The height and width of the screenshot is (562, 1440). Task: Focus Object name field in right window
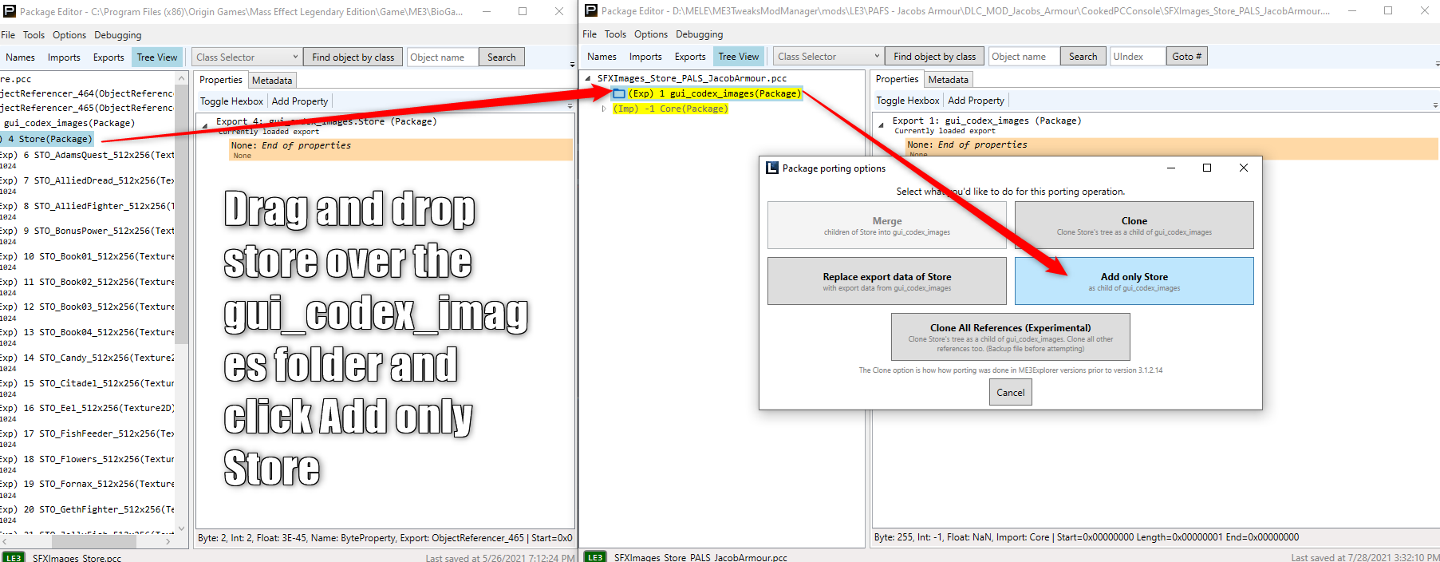(x=1024, y=57)
